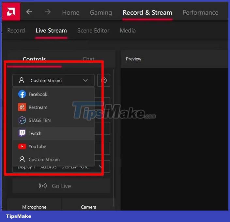The image size is (230, 222).
Task: Open the Controls panel tab
Action: tap(34, 59)
